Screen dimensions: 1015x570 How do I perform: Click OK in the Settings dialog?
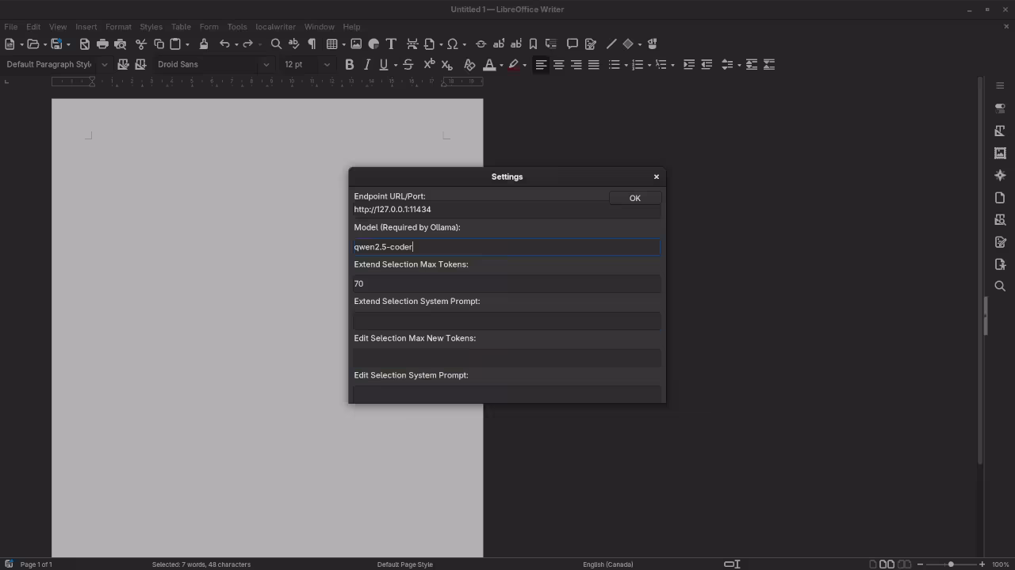(634, 198)
